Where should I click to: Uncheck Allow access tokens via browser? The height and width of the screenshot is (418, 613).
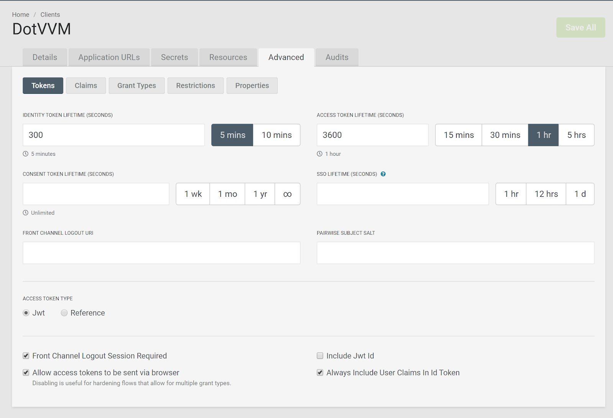(x=26, y=373)
